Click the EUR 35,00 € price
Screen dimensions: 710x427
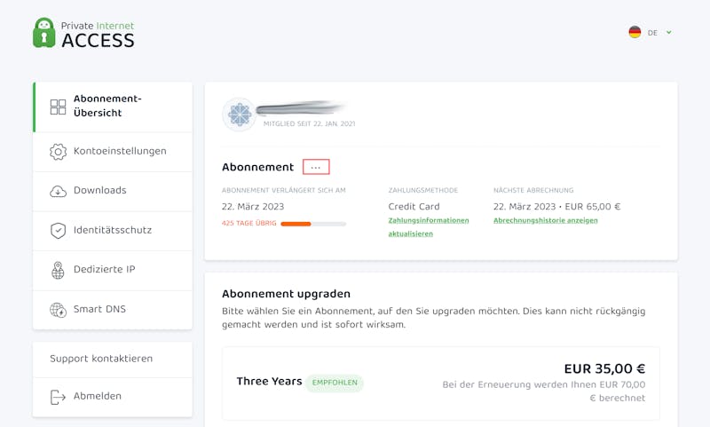[604, 369]
